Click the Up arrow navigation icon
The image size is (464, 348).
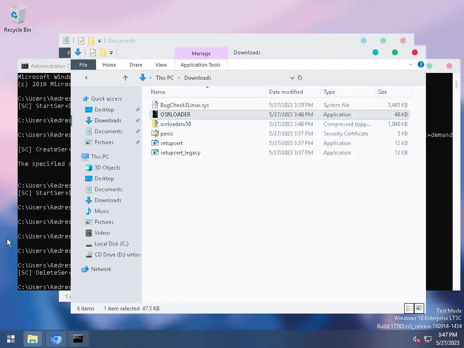(126, 78)
